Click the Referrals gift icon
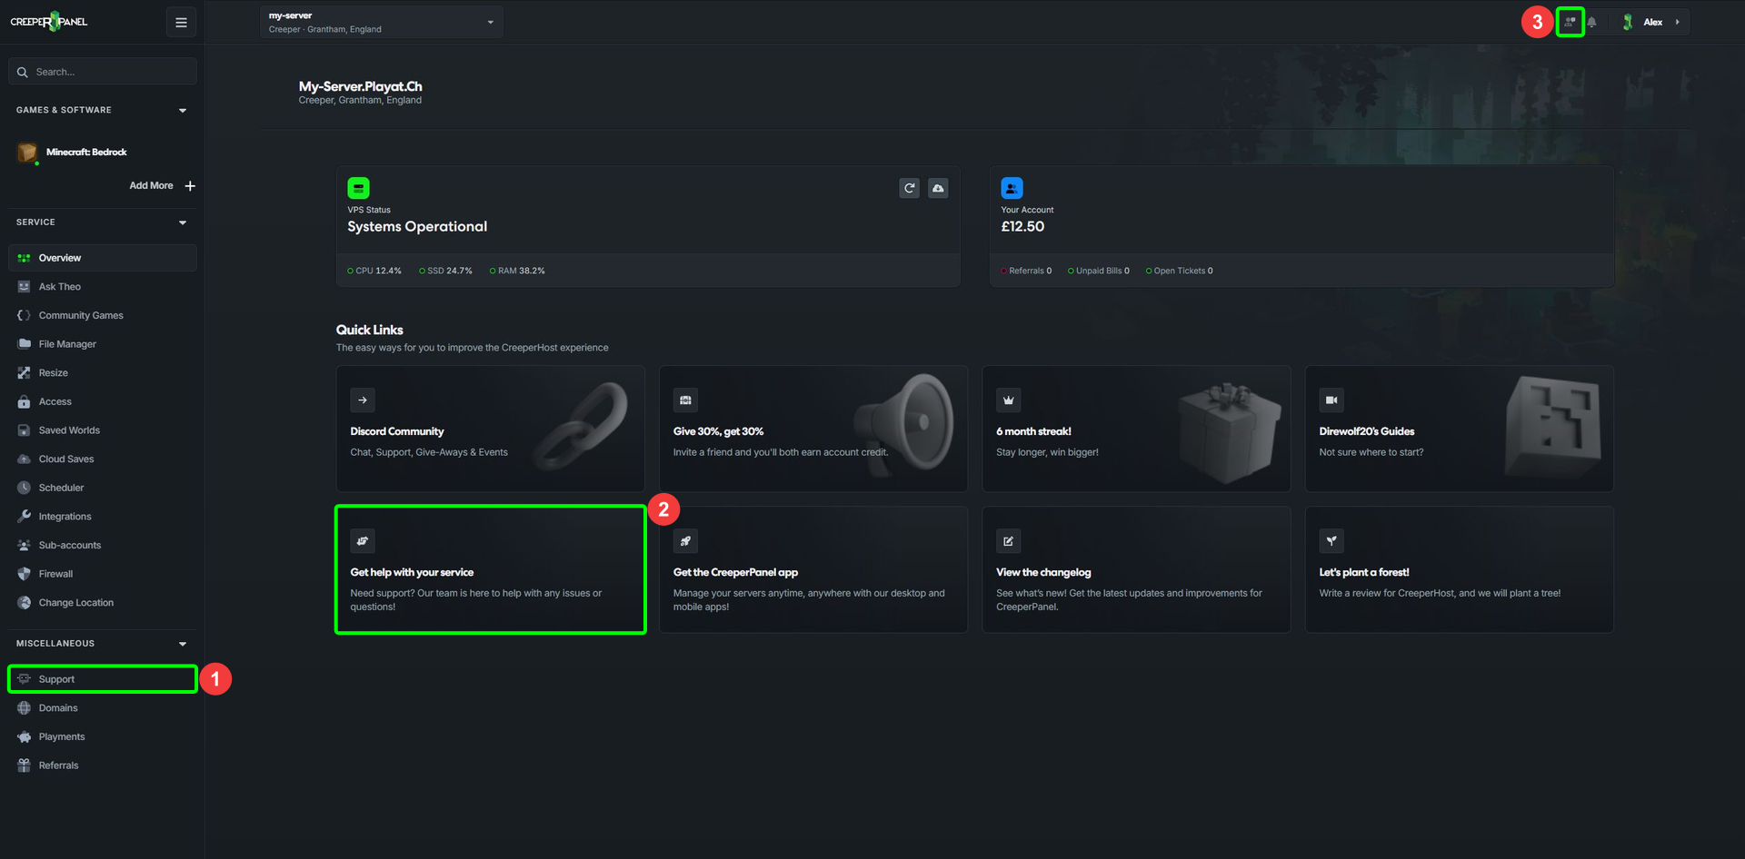This screenshot has width=1745, height=859. pos(25,765)
